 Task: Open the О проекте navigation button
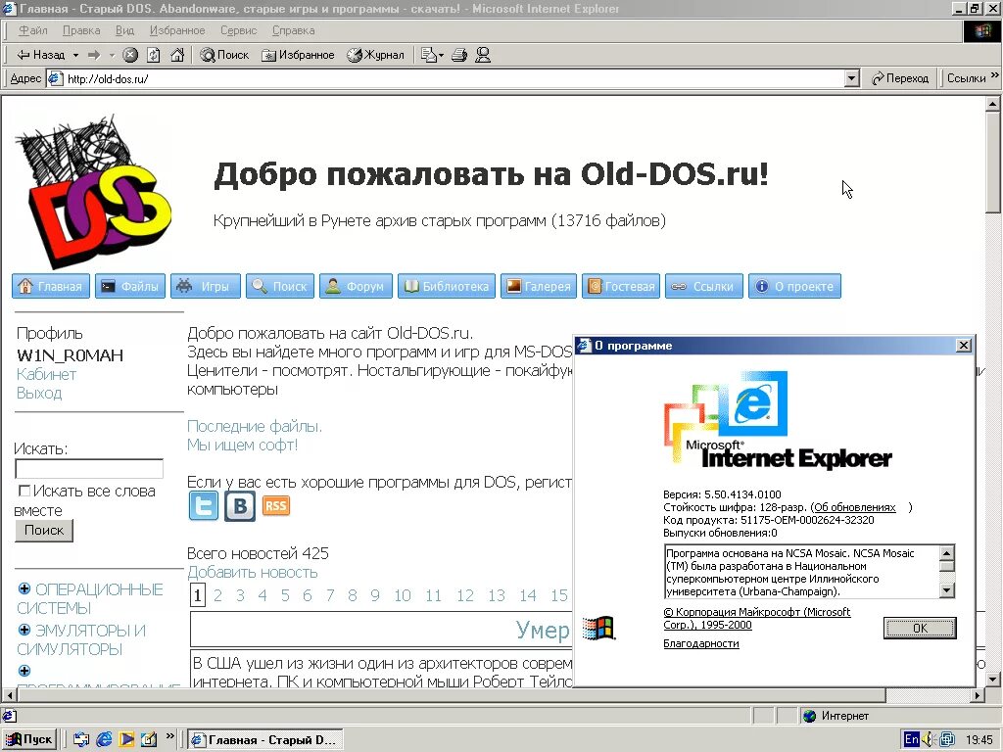794,286
